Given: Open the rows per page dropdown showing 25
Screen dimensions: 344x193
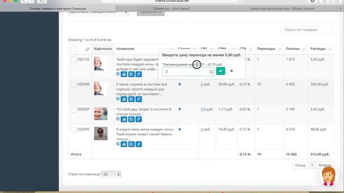Looking at the screenshot, I should 111,174.
